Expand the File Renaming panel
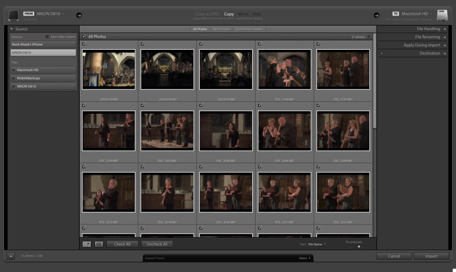This screenshot has width=456, height=272. pos(444,37)
